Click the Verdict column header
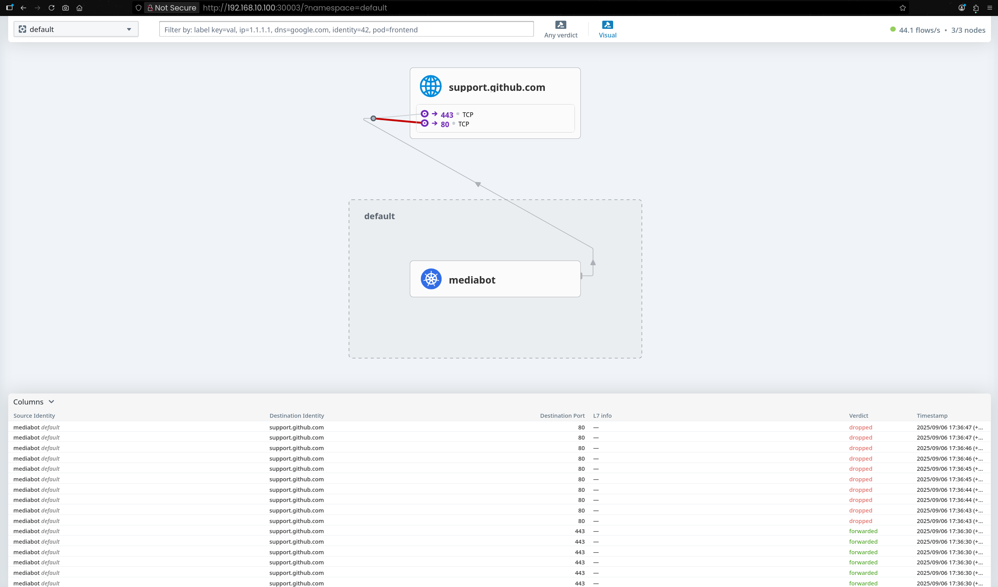 tap(859, 416)
